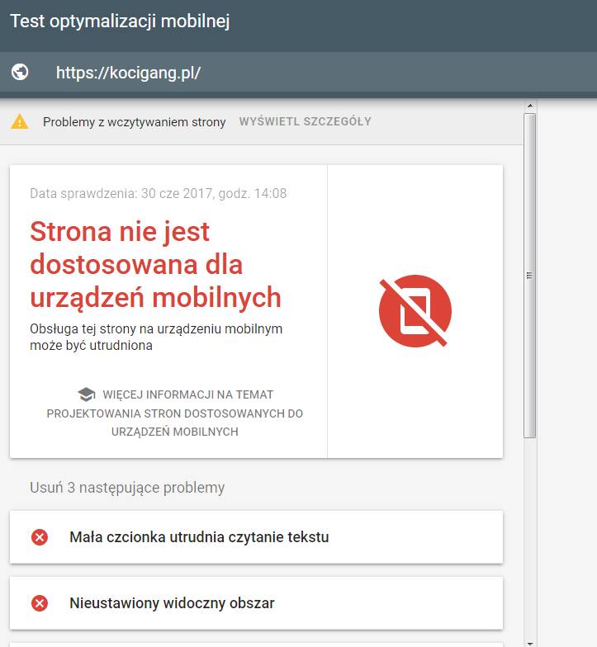597x647 pixels.
Task: Open WYŚWIETL SZCZEGÓŁY details link
Action: 306,122
